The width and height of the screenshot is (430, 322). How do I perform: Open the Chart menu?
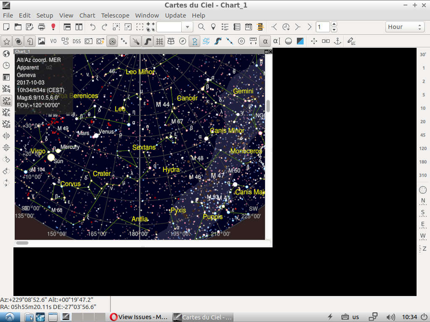coord(87,16)
